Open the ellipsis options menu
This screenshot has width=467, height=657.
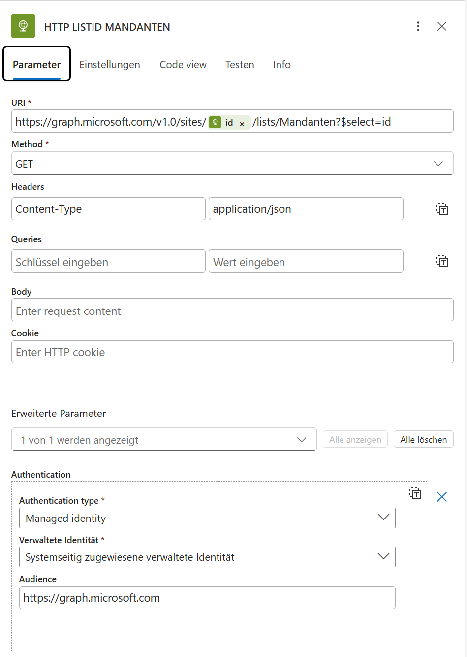tap(418, 26)
